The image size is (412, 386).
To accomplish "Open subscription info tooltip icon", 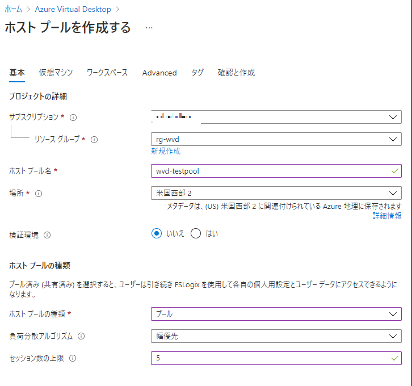I will click(x=73, y=118).
